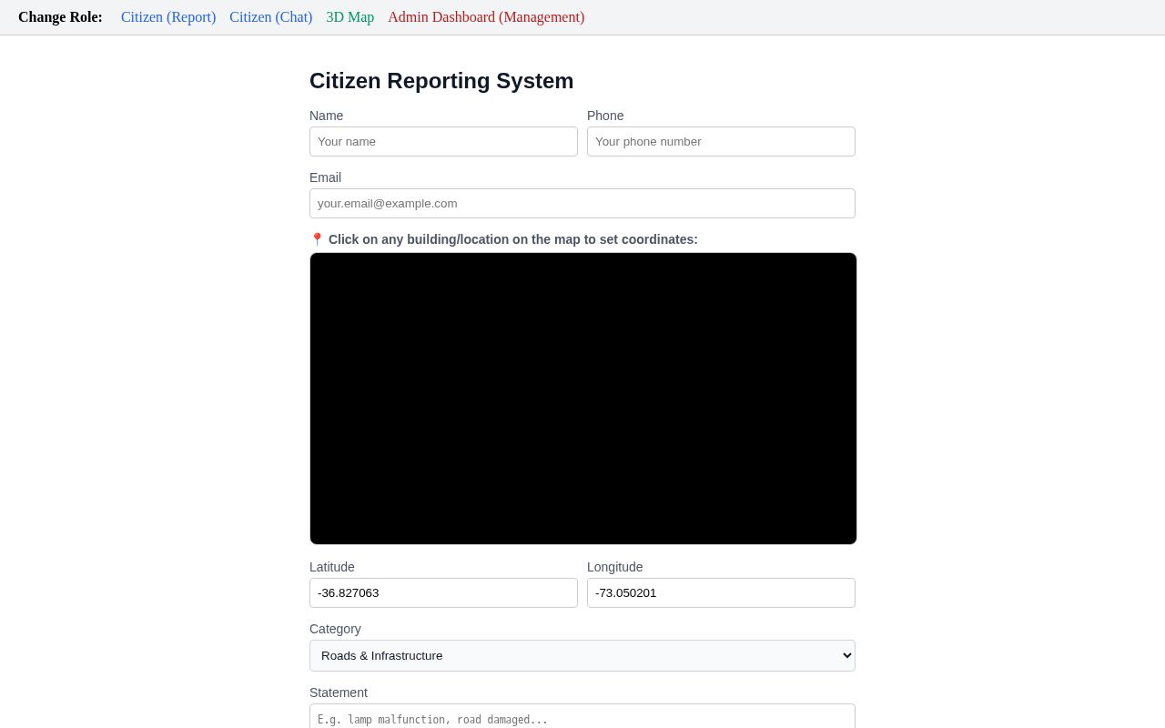Edit the Longitude value field
The width and height of the screenshot is (1165, 728).
coord(721,593)
